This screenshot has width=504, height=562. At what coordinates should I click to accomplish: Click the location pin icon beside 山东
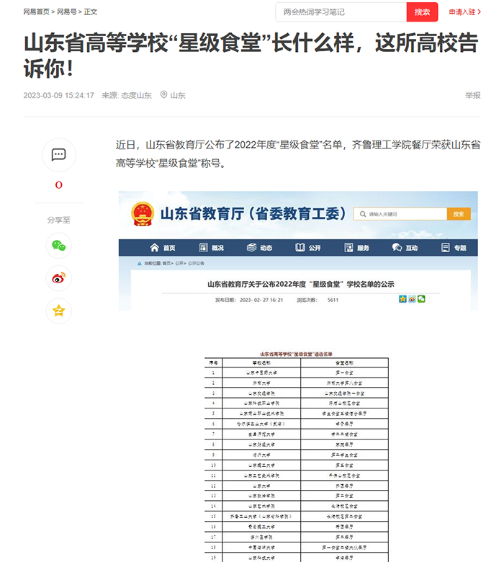[163, 95]
